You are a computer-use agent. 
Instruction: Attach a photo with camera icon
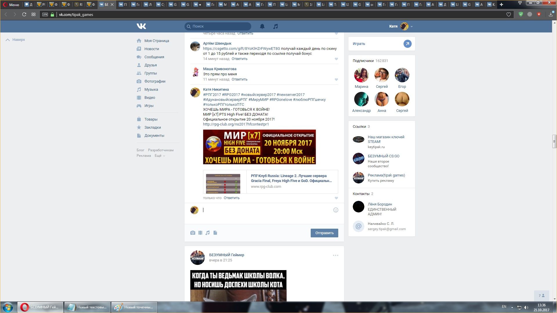point(193,233)
